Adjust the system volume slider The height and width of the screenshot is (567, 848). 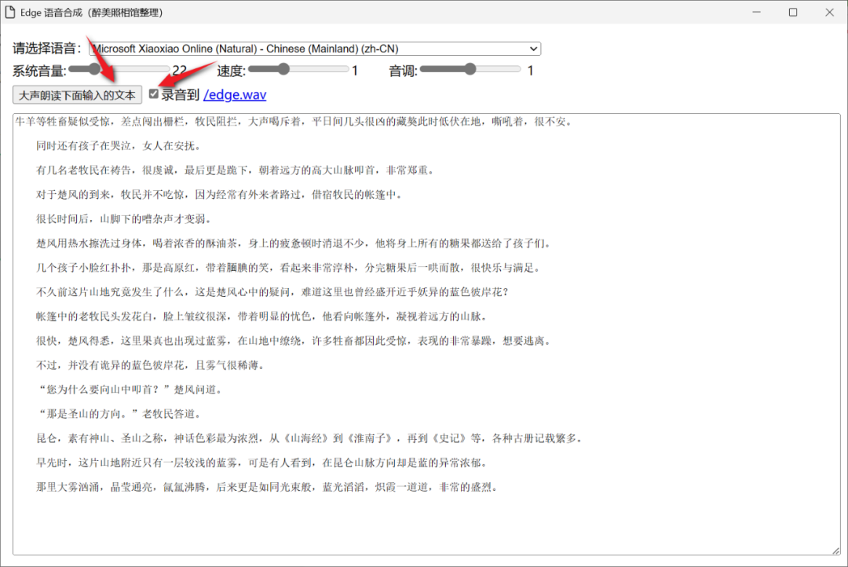click(x=119, y=69)
